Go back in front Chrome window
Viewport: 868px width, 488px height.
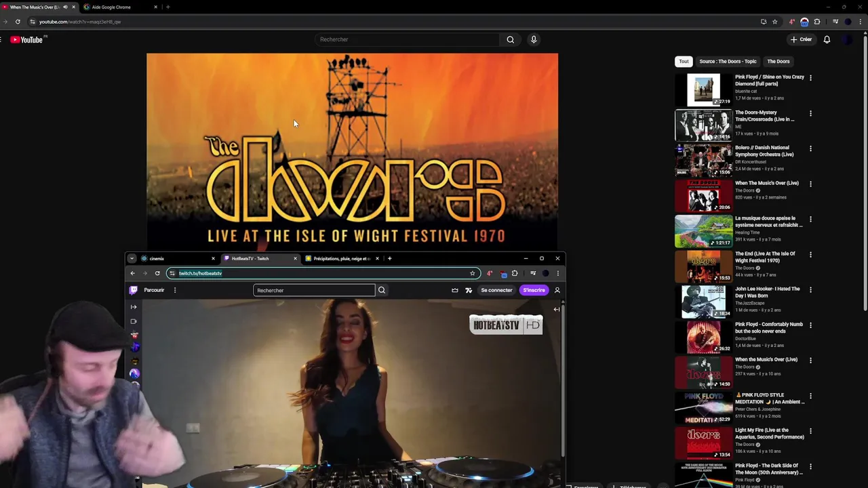pos(133,273)
